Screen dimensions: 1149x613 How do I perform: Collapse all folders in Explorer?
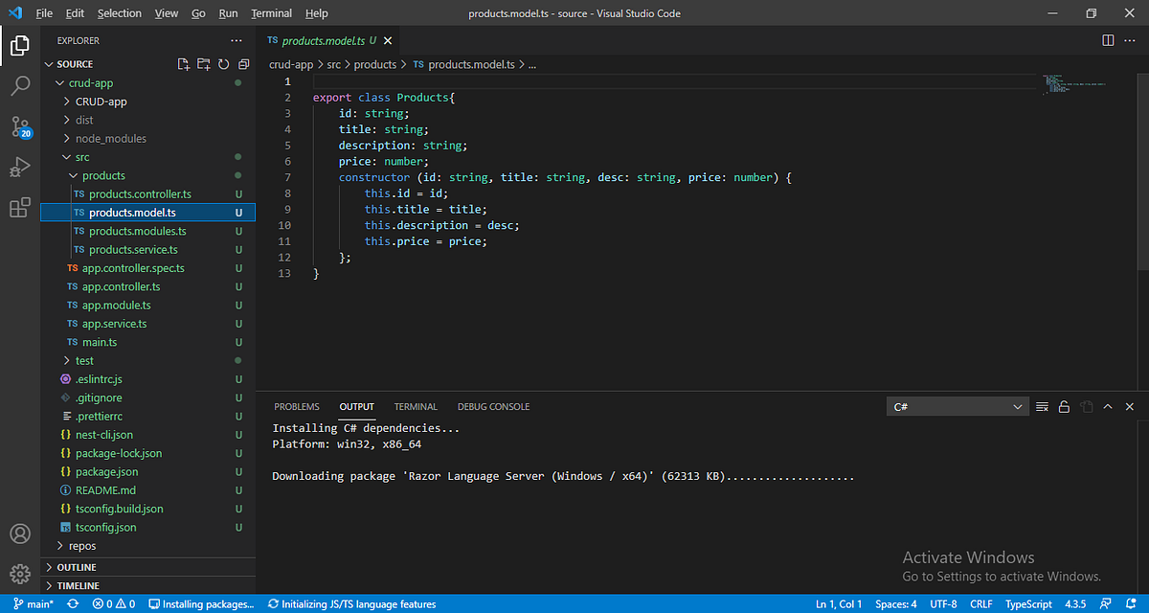click(243, 63)
